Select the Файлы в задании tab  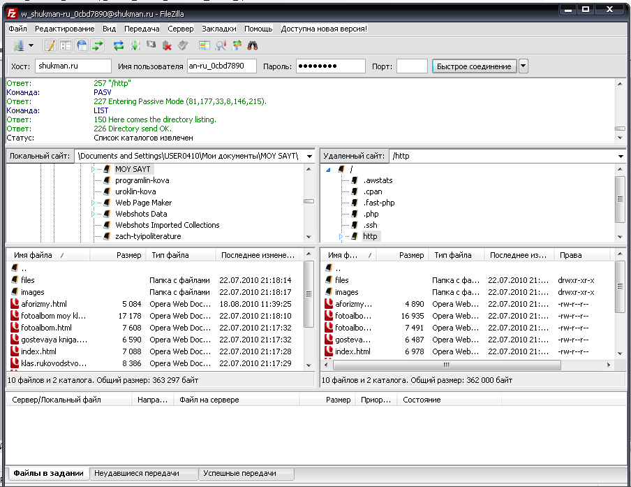click(48, 473)
